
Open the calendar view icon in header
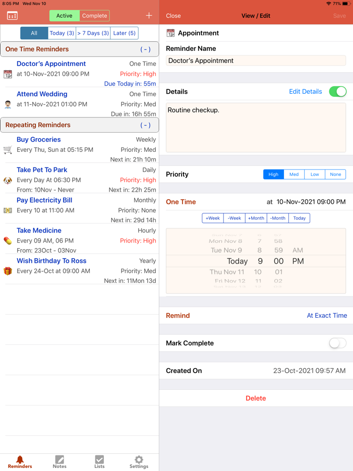click(12, 16)
